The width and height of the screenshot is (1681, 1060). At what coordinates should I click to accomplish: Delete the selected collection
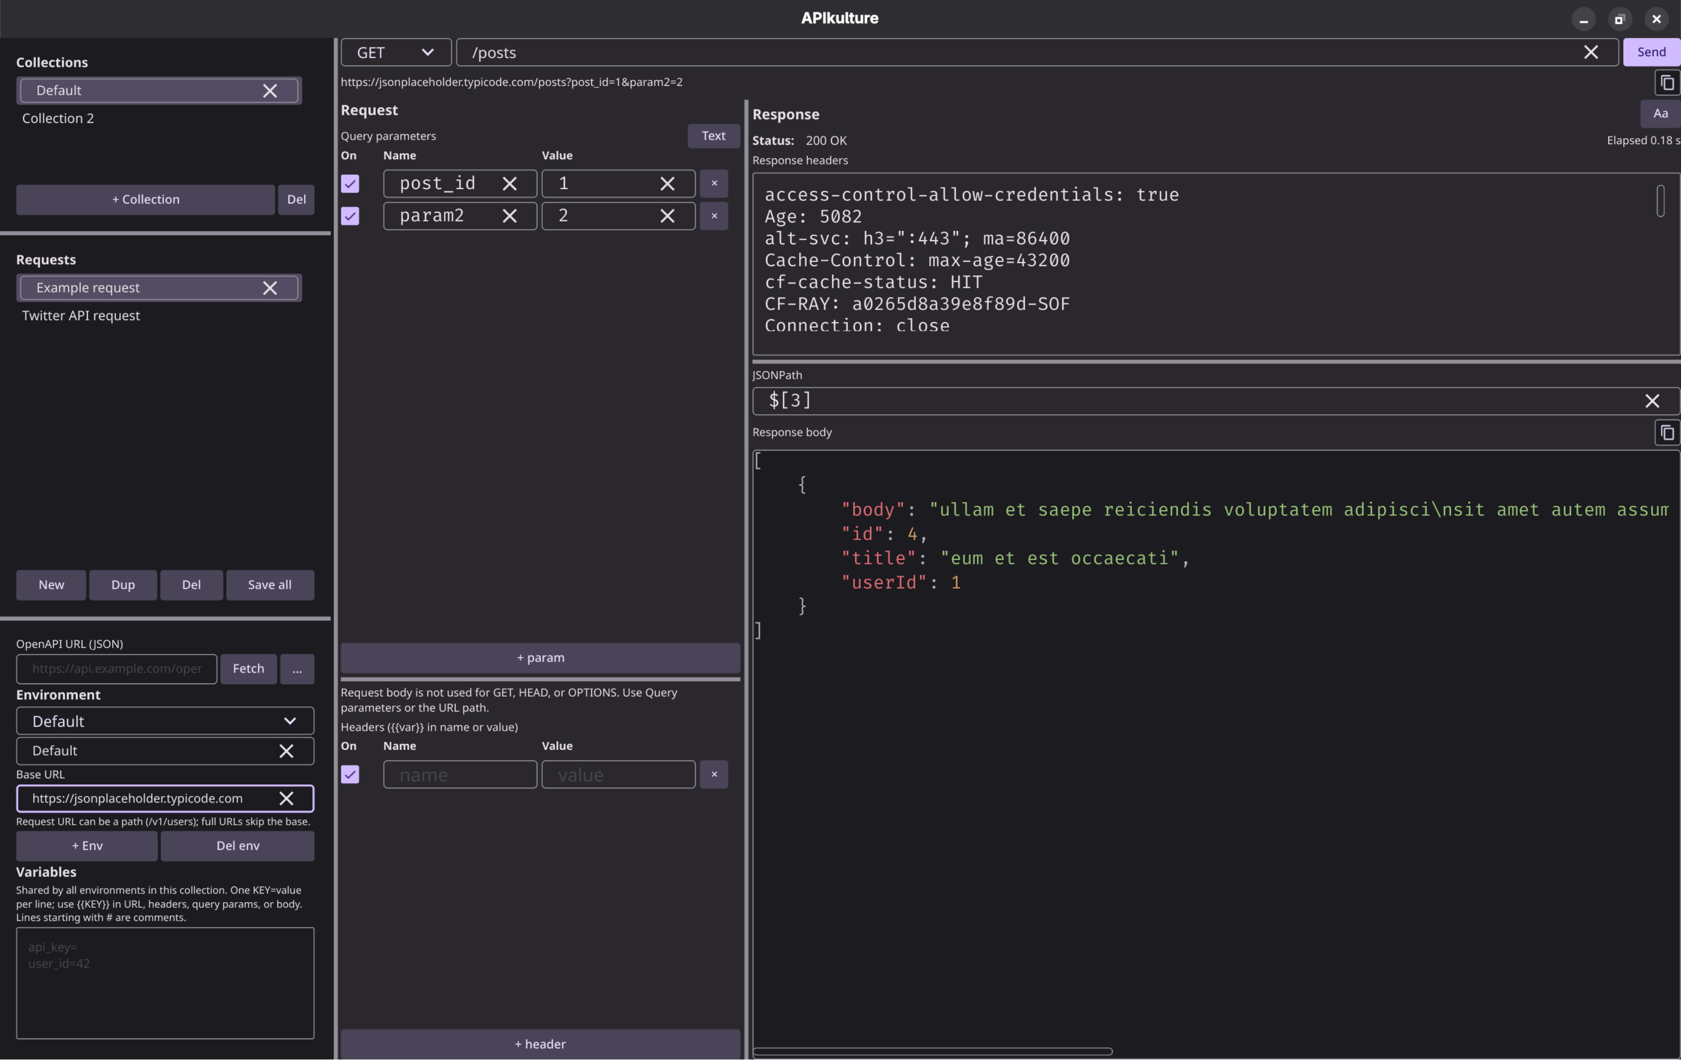[297, 200]
